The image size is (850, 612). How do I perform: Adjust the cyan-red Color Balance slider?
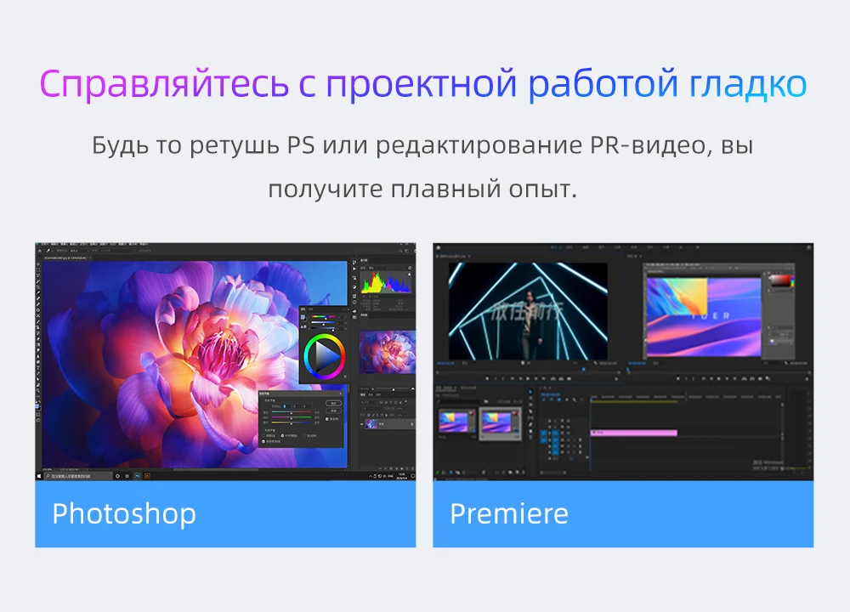point(291,412)
